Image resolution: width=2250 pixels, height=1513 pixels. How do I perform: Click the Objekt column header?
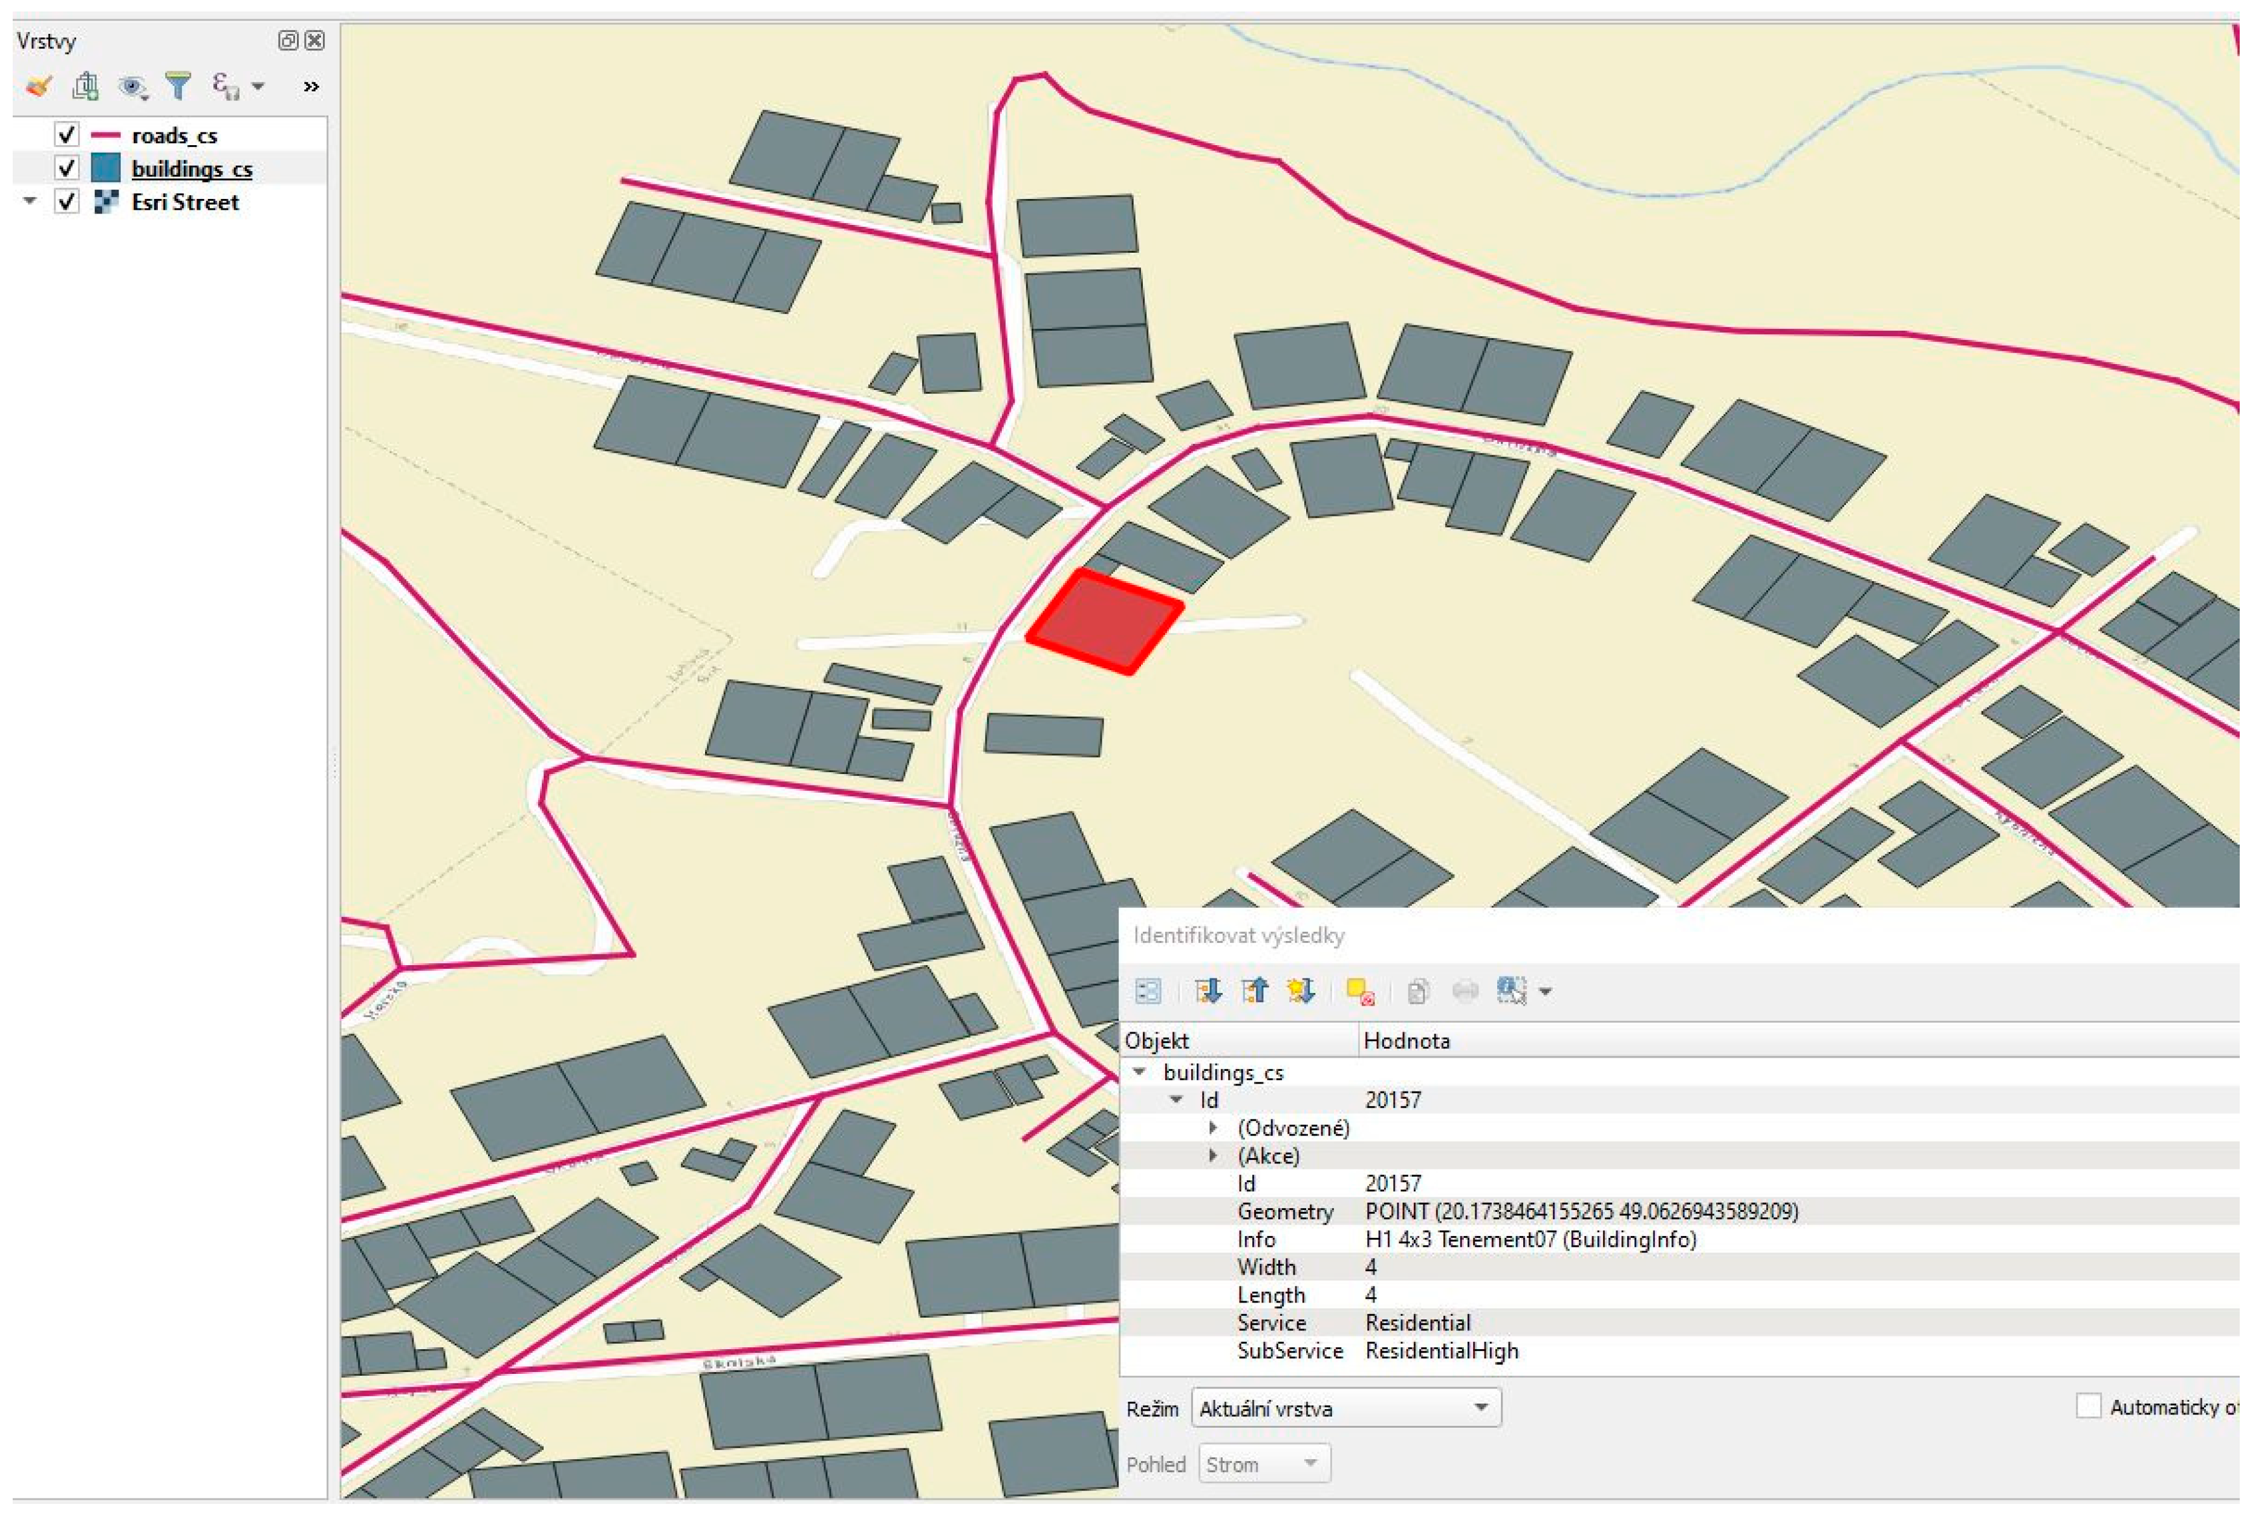pos(1157,1040)
